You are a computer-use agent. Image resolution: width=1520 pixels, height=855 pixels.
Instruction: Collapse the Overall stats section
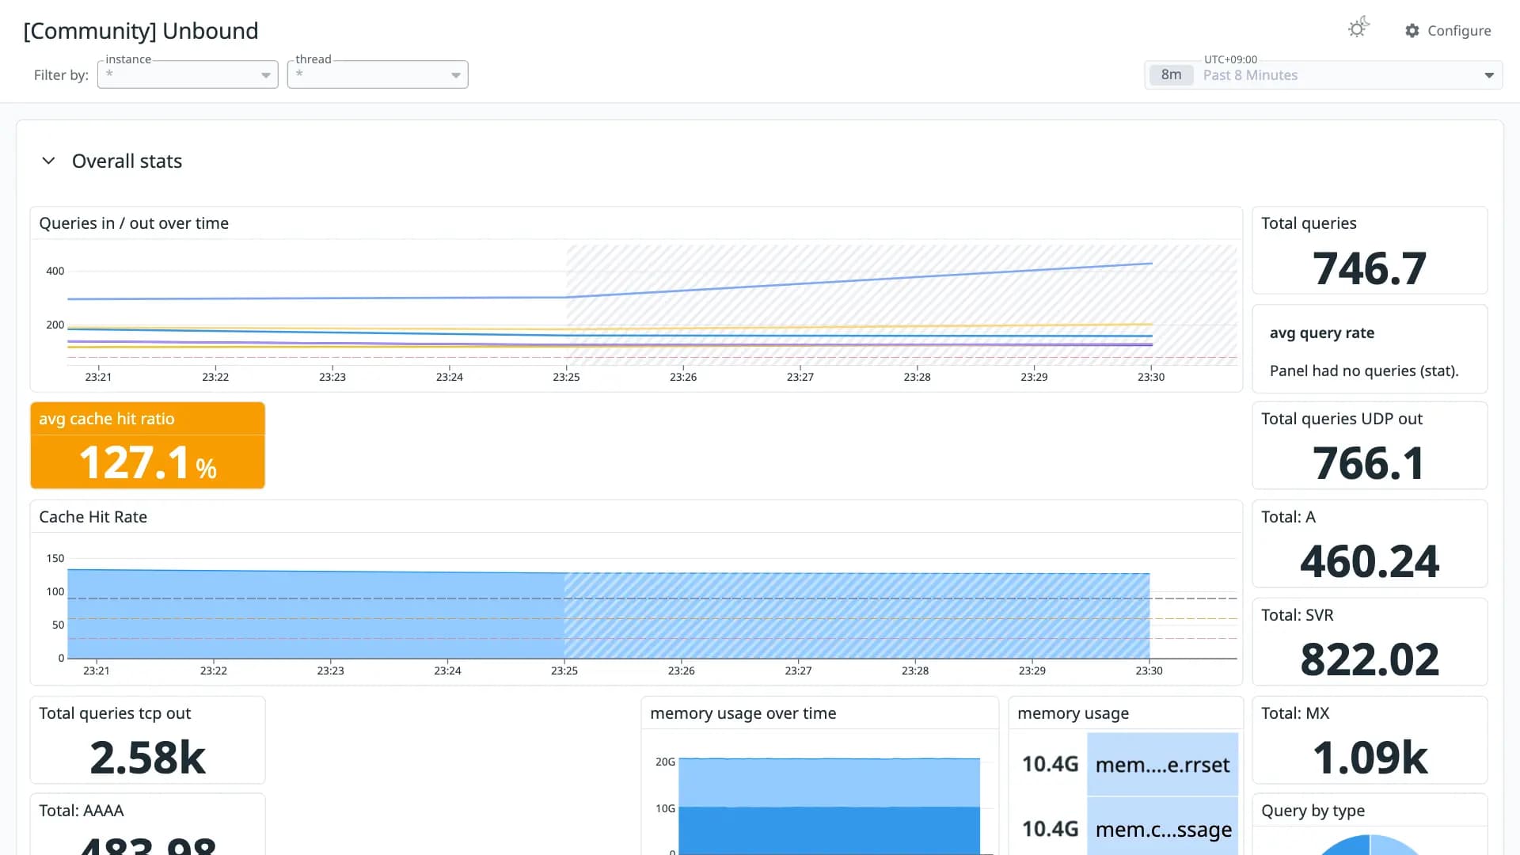point(48,161)
